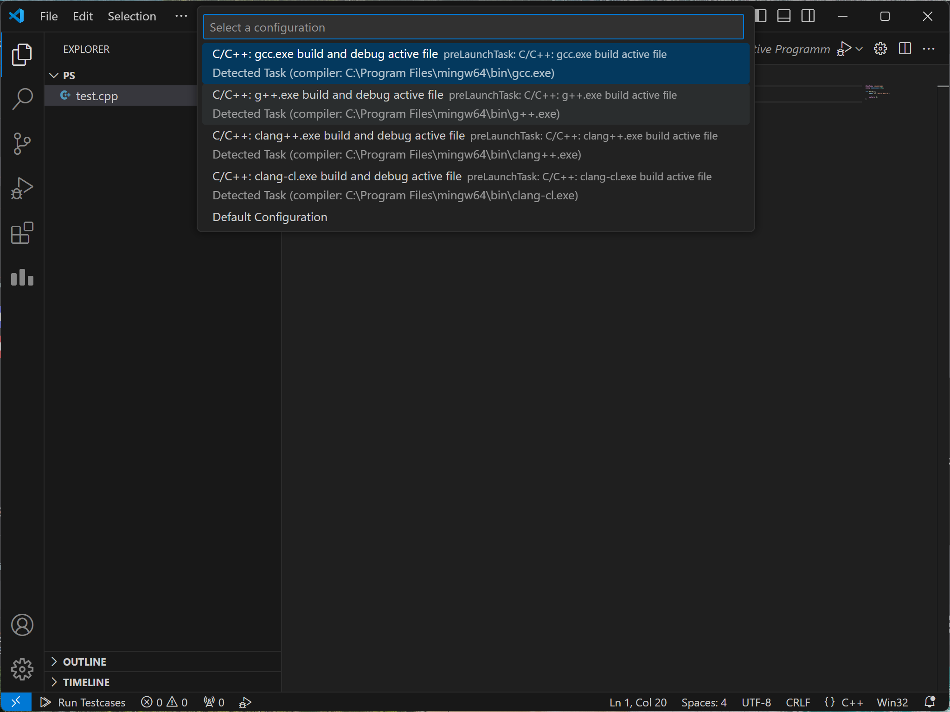Click split editor right icon
This screenshot has width=950, height=712.
(x=905, y=49)
